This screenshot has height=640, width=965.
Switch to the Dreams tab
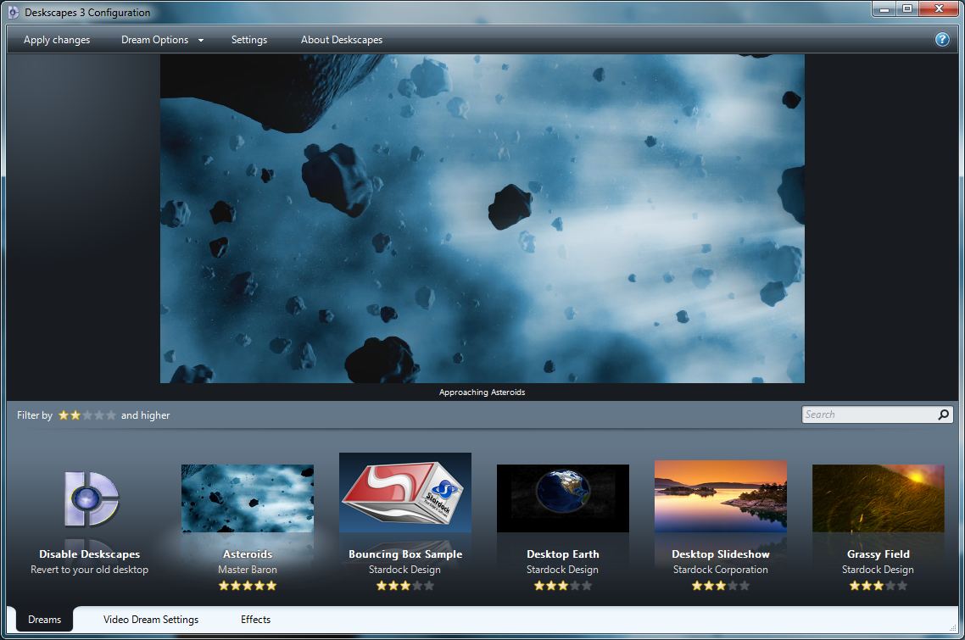click(x=44, y=620)
